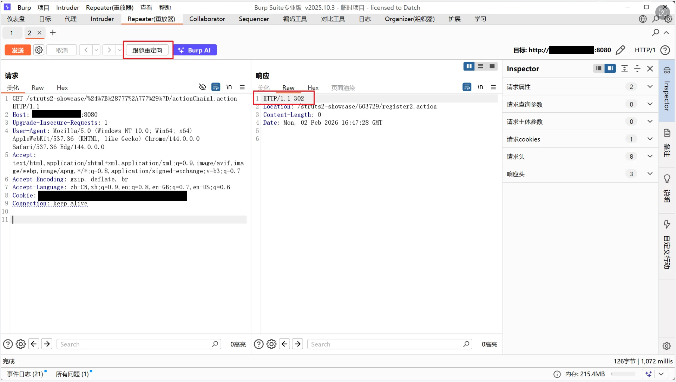Click the search magnifier in Repeater tab bar

point(655,33)
